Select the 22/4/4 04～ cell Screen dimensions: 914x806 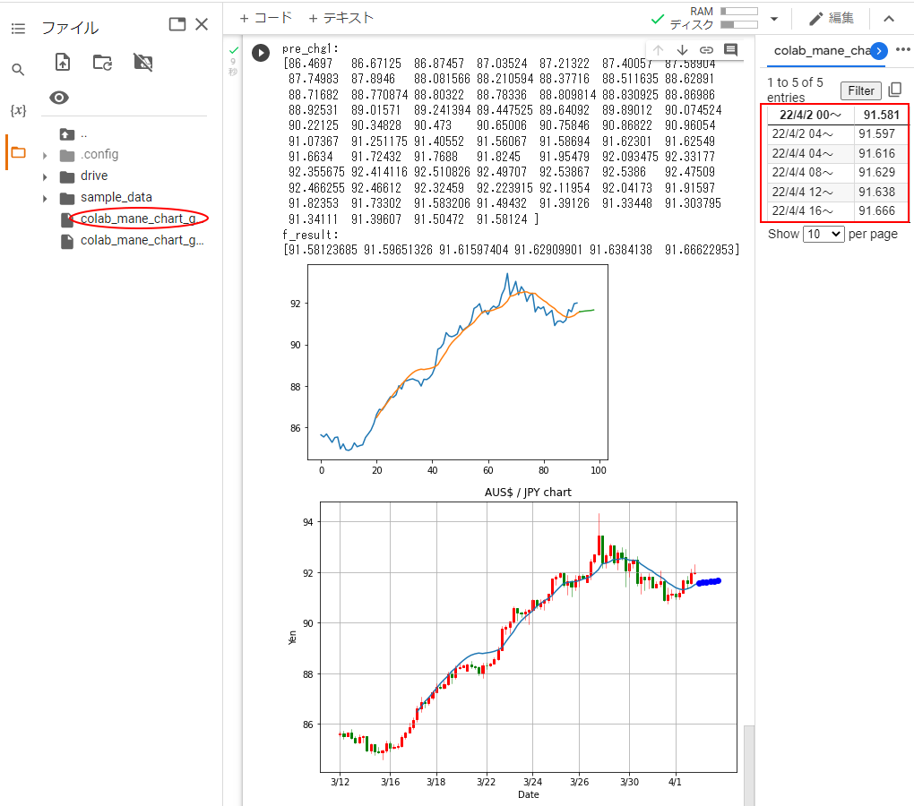(810, 153)
